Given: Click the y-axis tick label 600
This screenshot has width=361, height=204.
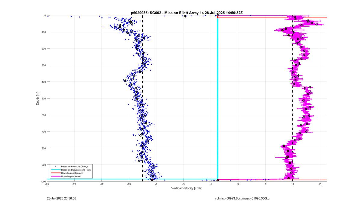Looking at the screenshot, I should (44, 115).
